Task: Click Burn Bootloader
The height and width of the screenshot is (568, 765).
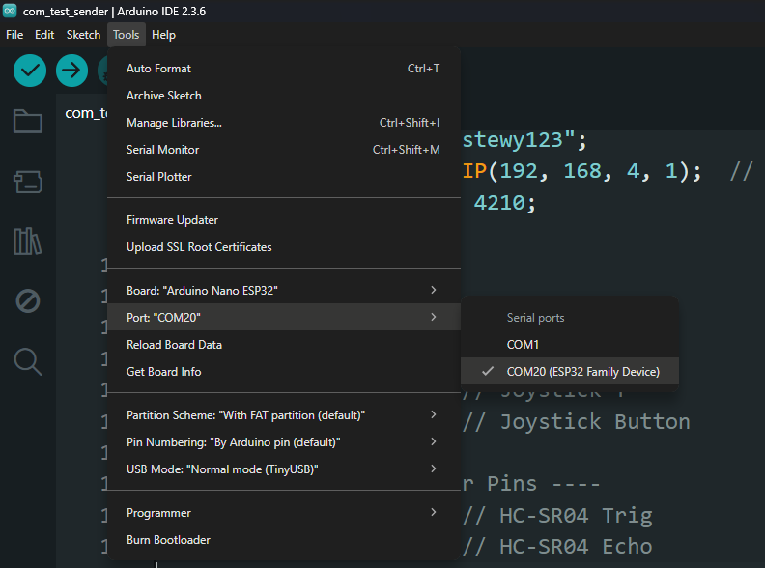Action: pyautogui.click(x=284, y=540)
